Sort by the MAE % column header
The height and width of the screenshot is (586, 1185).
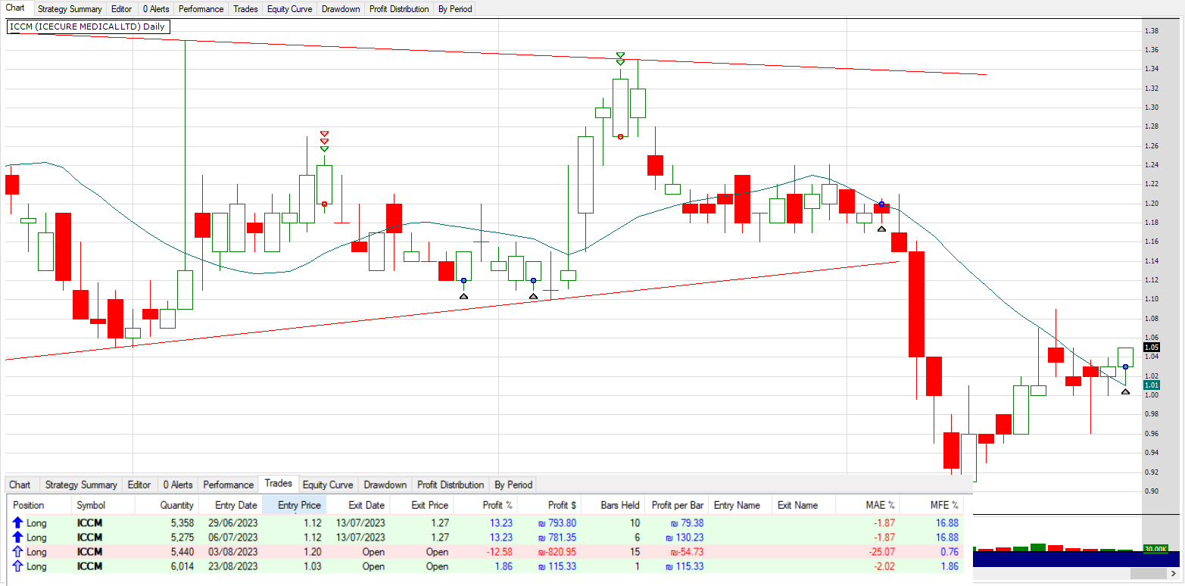tap(868, 505)
